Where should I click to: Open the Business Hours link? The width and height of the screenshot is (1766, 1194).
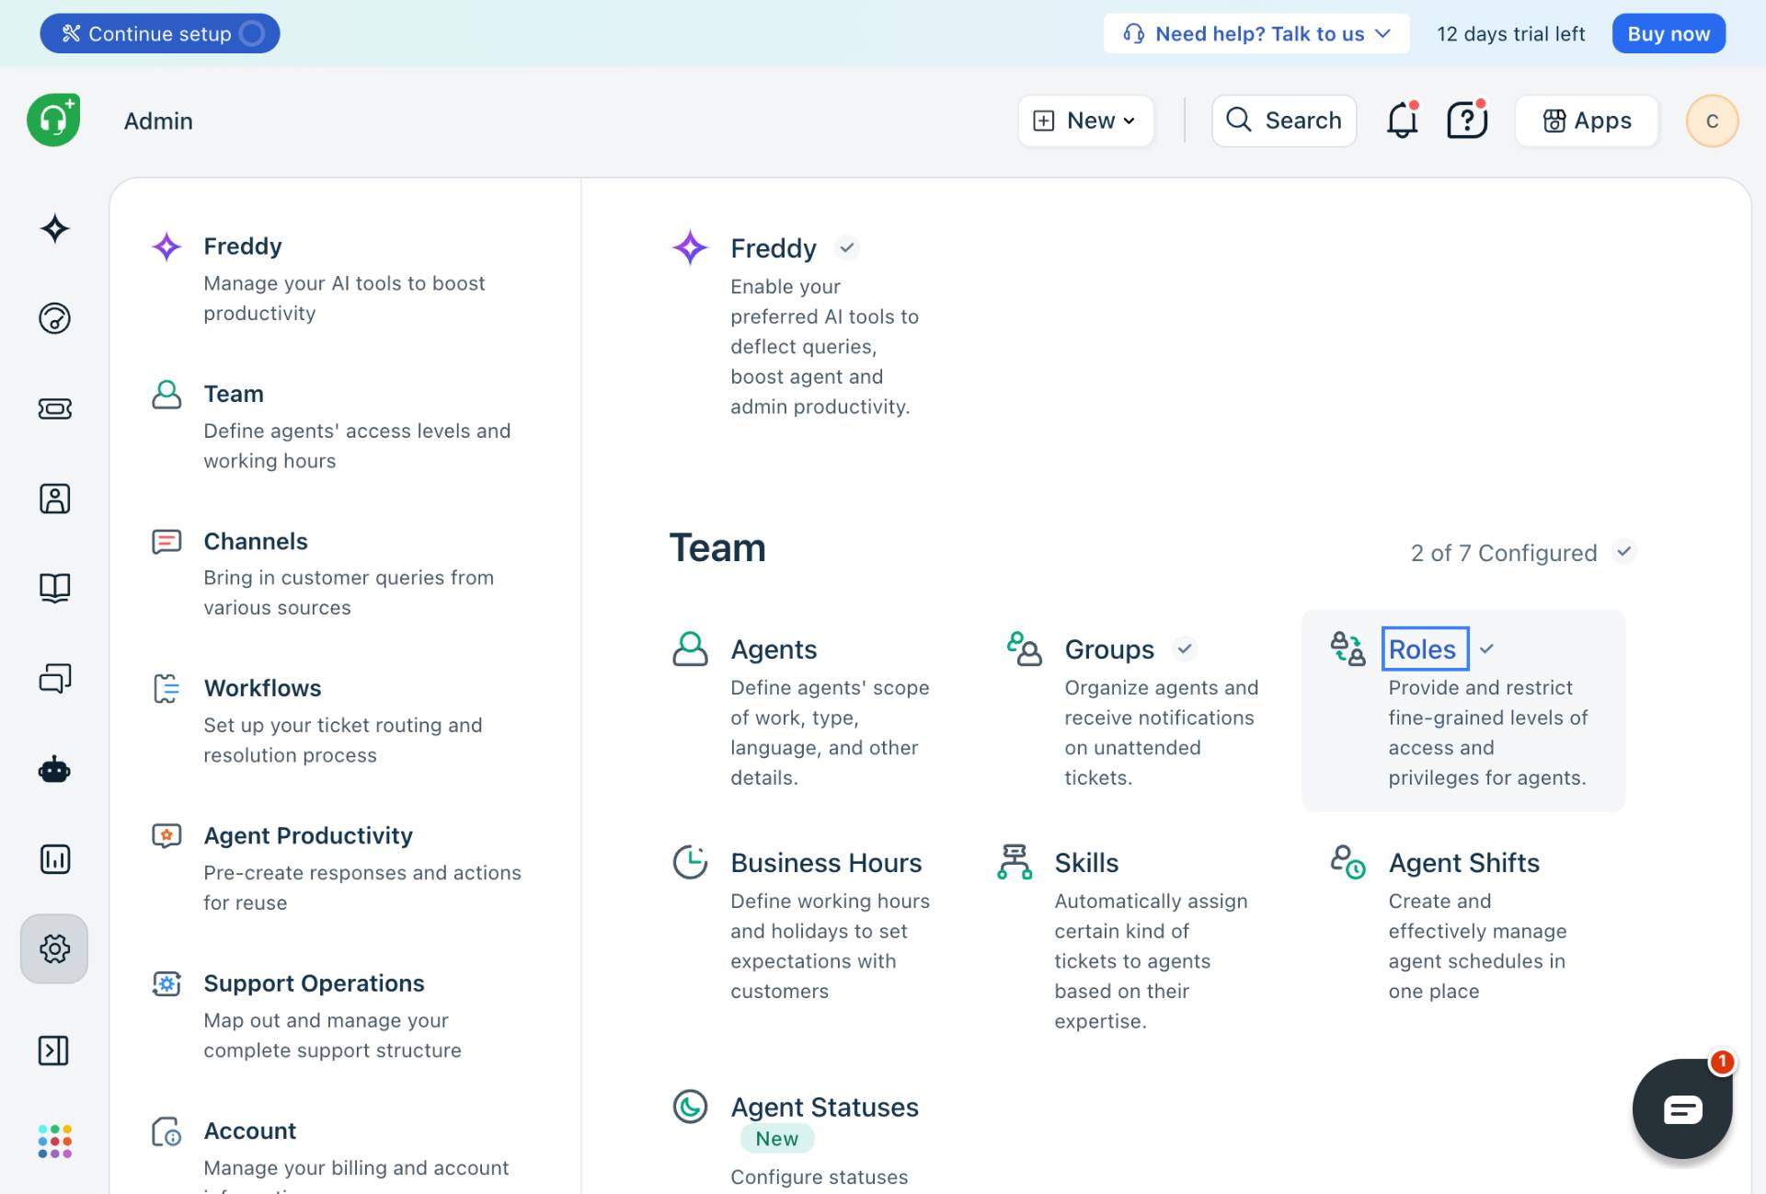826,863
